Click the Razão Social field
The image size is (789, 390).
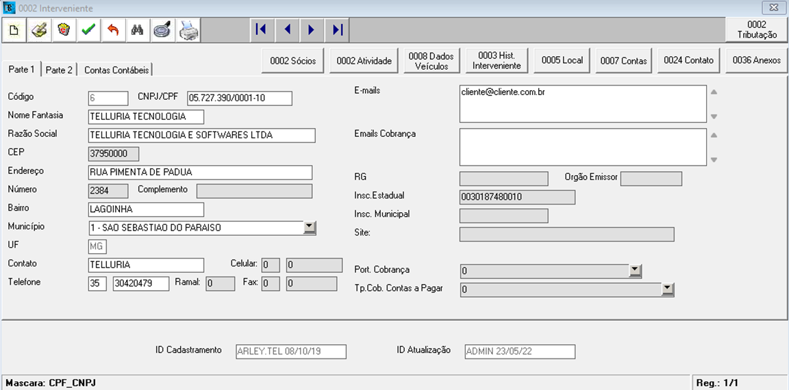pyautogui.click(x=202, y=135)
